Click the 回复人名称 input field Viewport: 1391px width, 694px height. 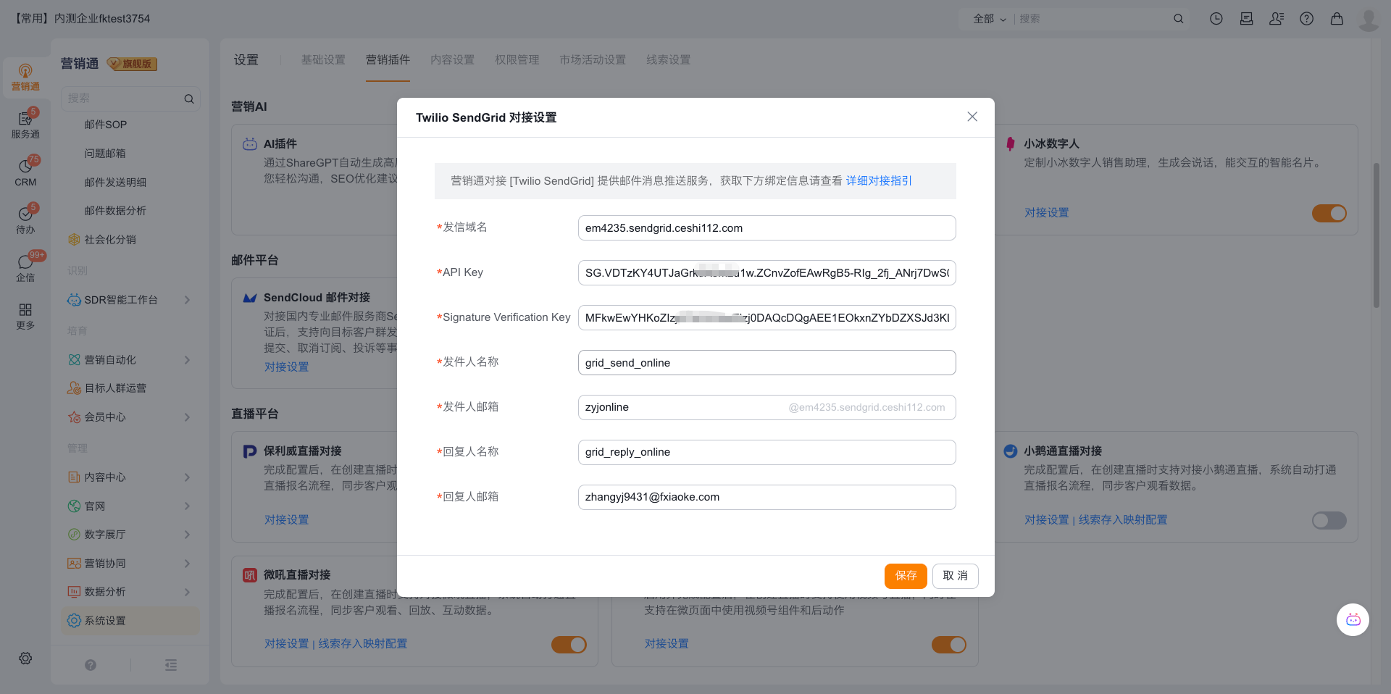click(766, 452)
